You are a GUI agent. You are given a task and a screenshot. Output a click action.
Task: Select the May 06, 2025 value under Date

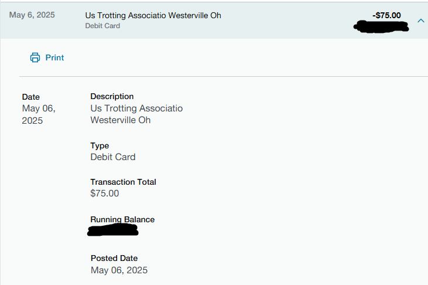(x=39, y=114)
